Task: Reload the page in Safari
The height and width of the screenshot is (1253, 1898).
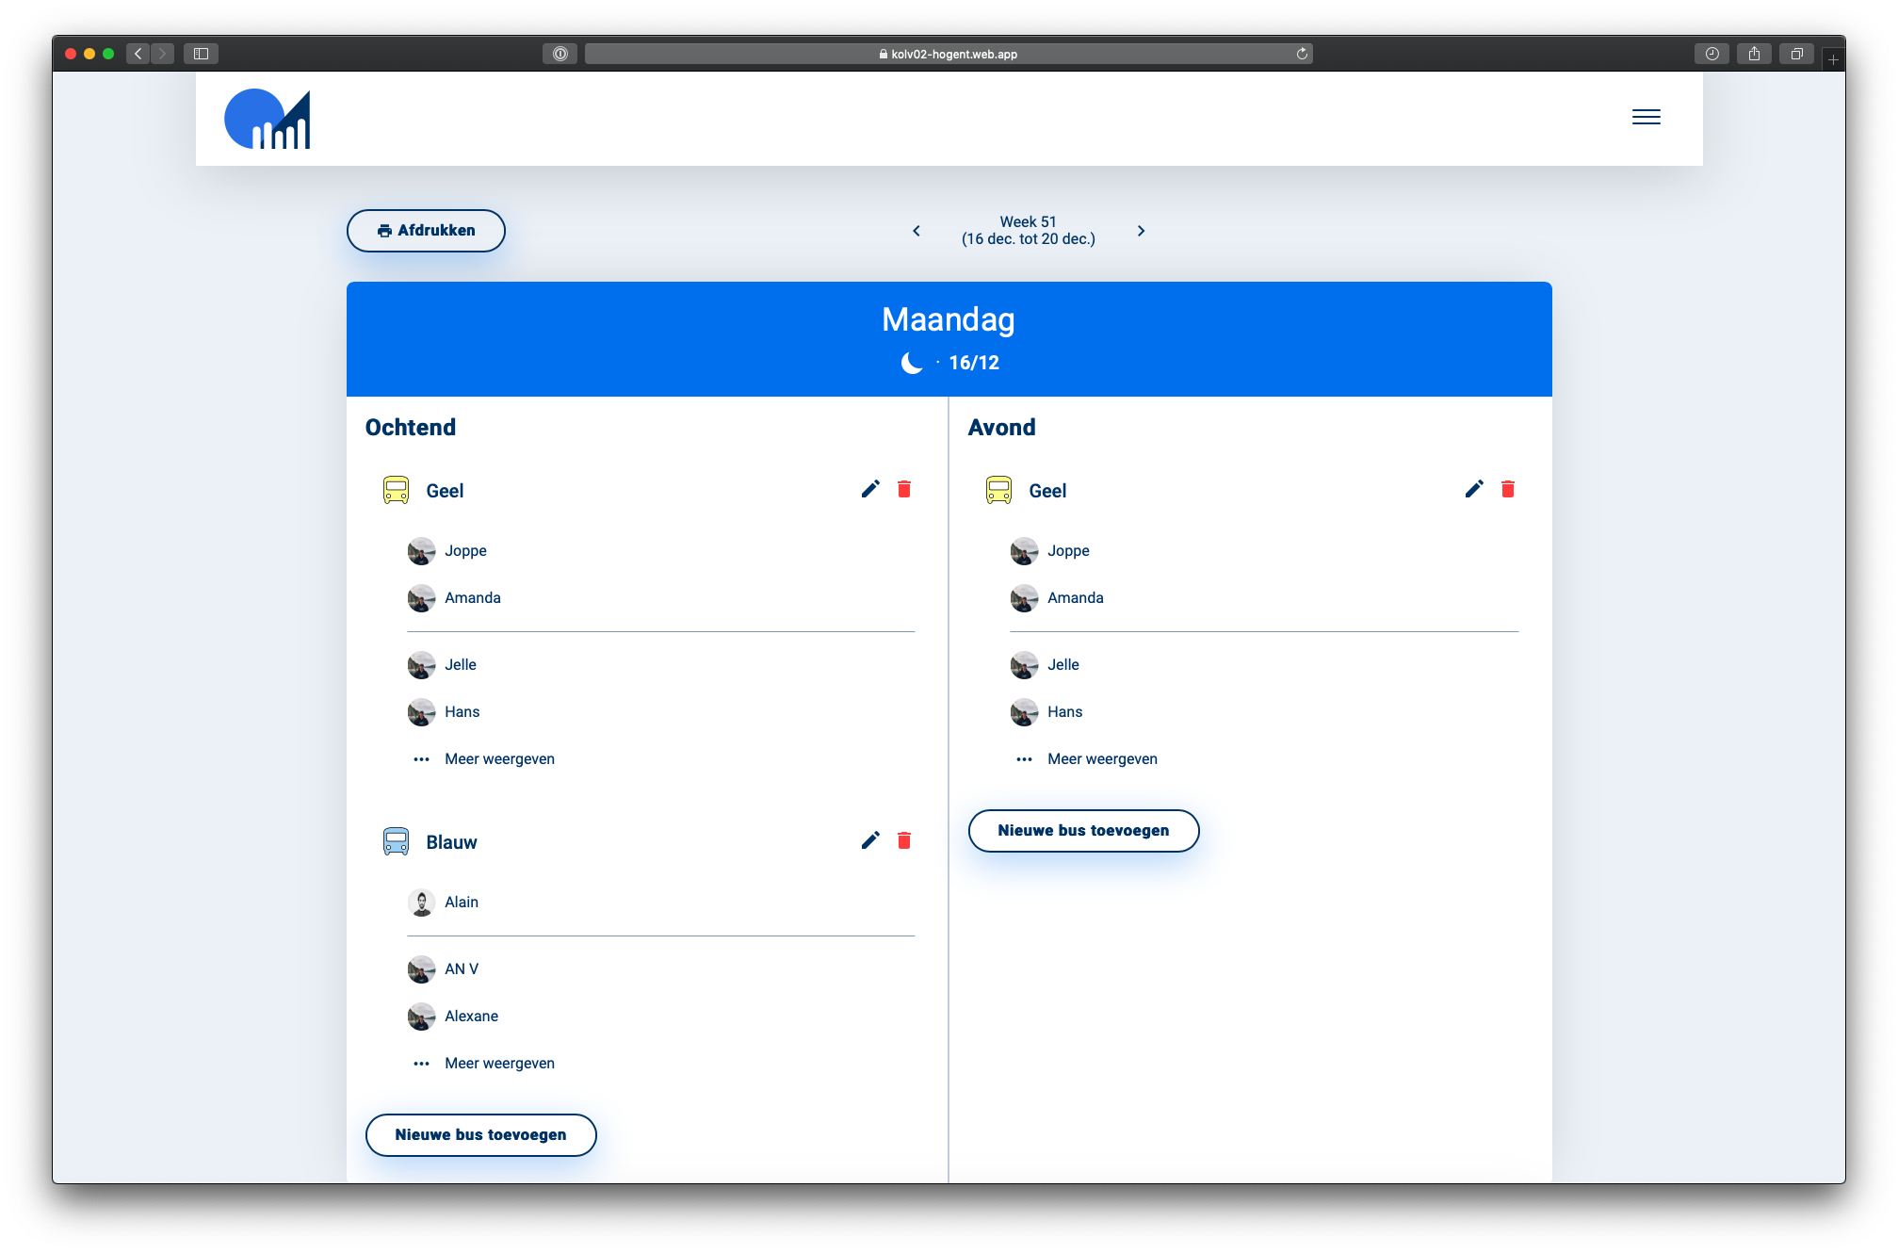Action: [x=1302, y=54]
